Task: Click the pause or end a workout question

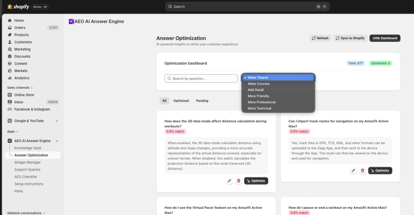Action: pos(338,208)
